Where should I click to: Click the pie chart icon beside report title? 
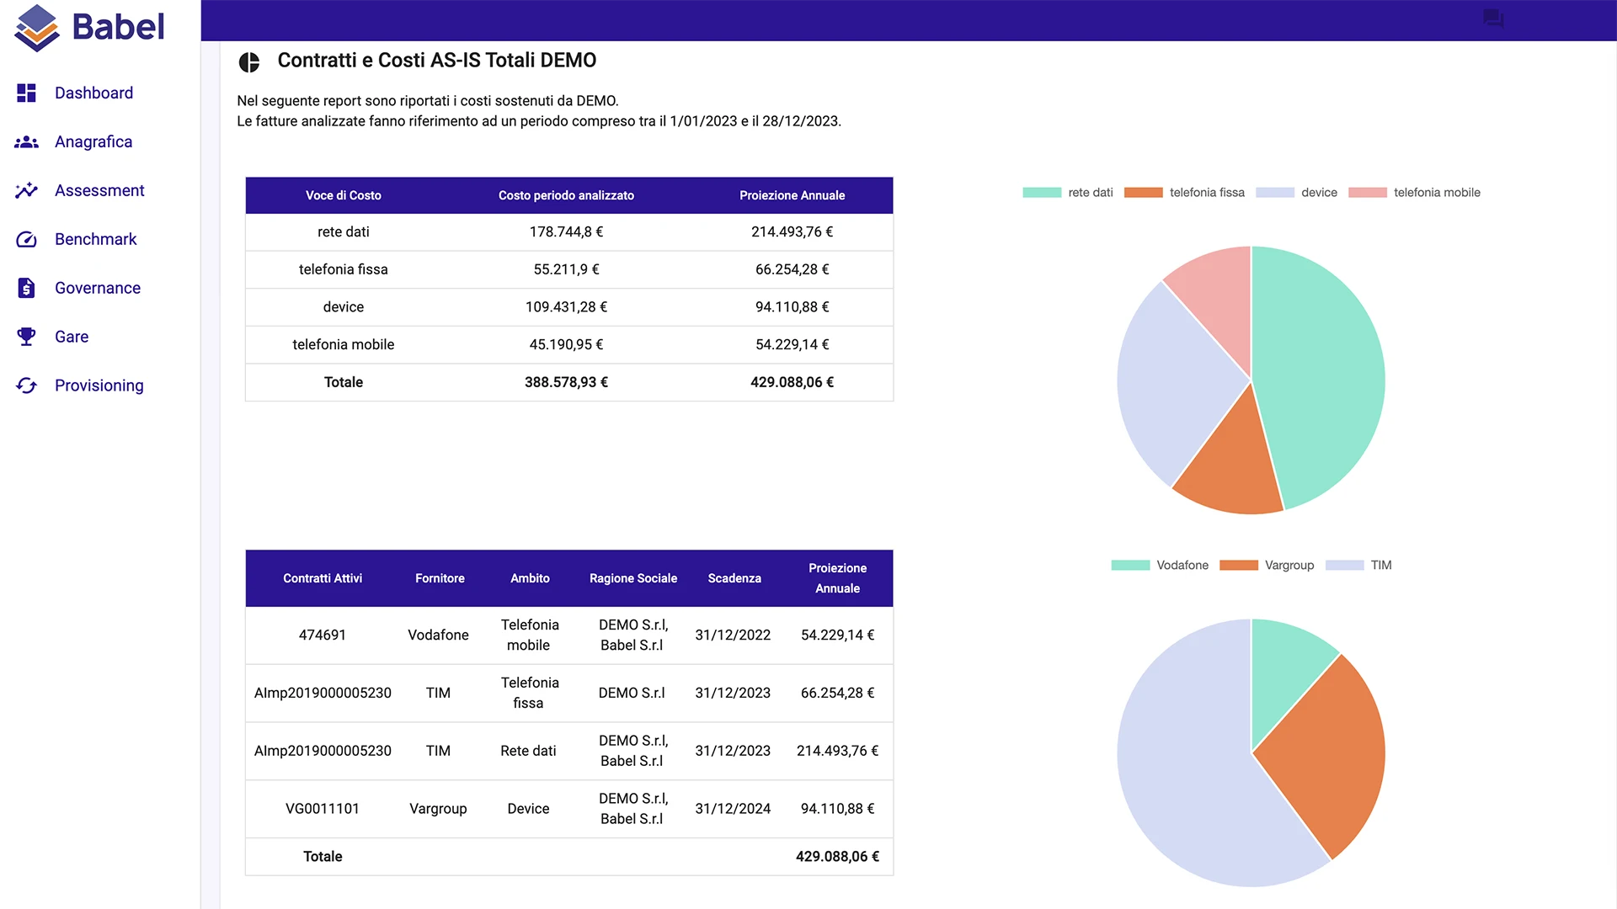[x=249, y=61]
